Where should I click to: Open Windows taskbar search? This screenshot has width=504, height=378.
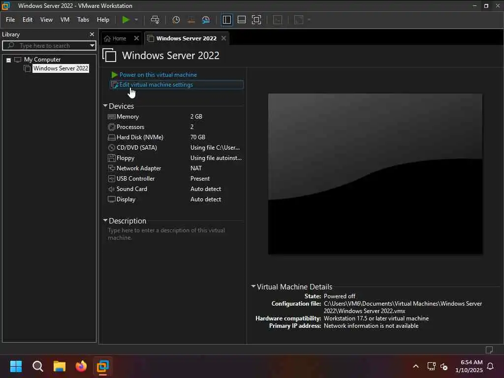click(37, 366)
